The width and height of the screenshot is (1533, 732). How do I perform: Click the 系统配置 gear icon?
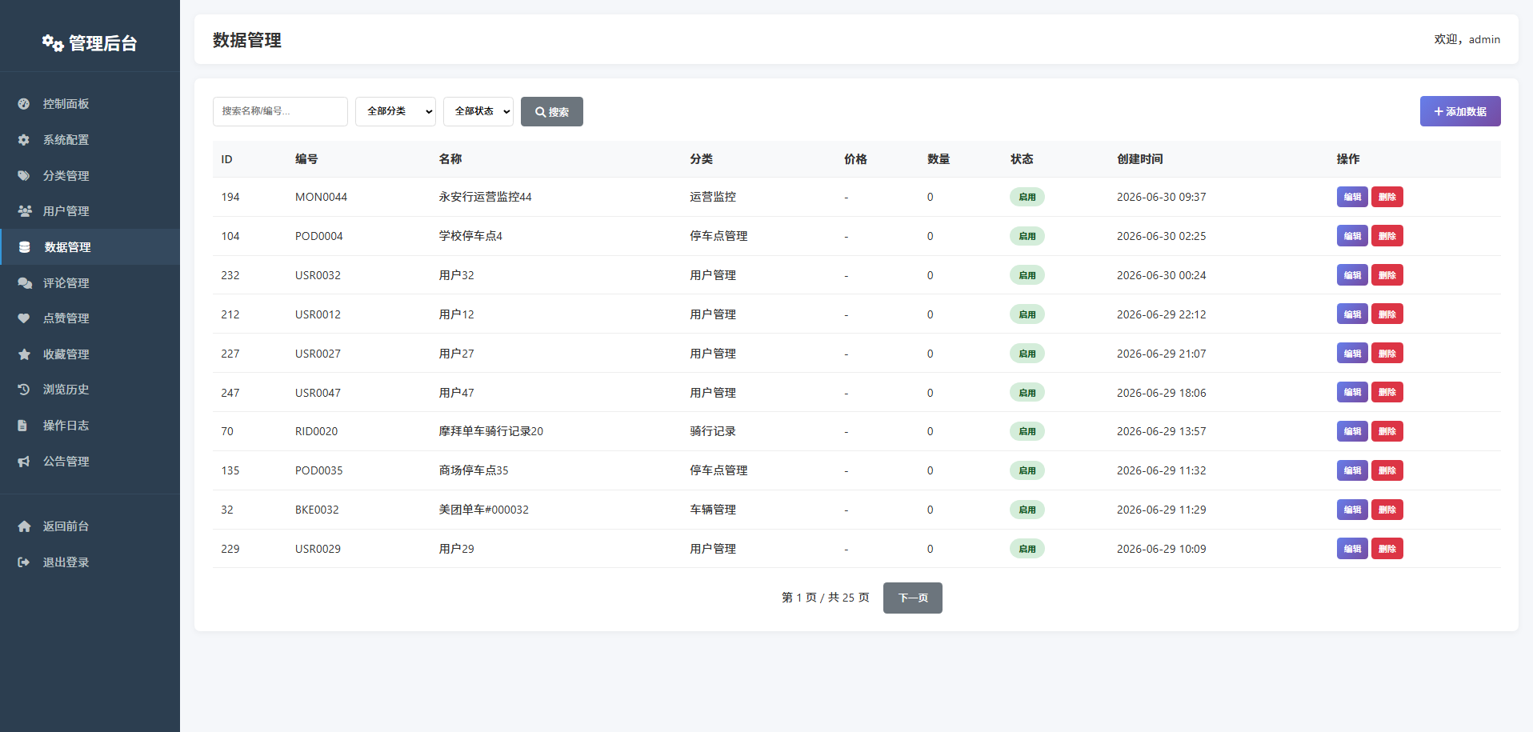click(x=24, y=140)
